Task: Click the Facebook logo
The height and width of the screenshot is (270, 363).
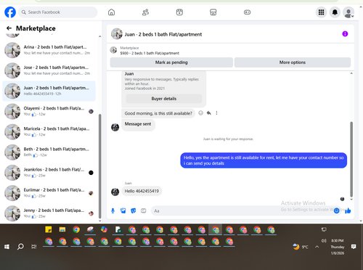Action: pos(10,12)
